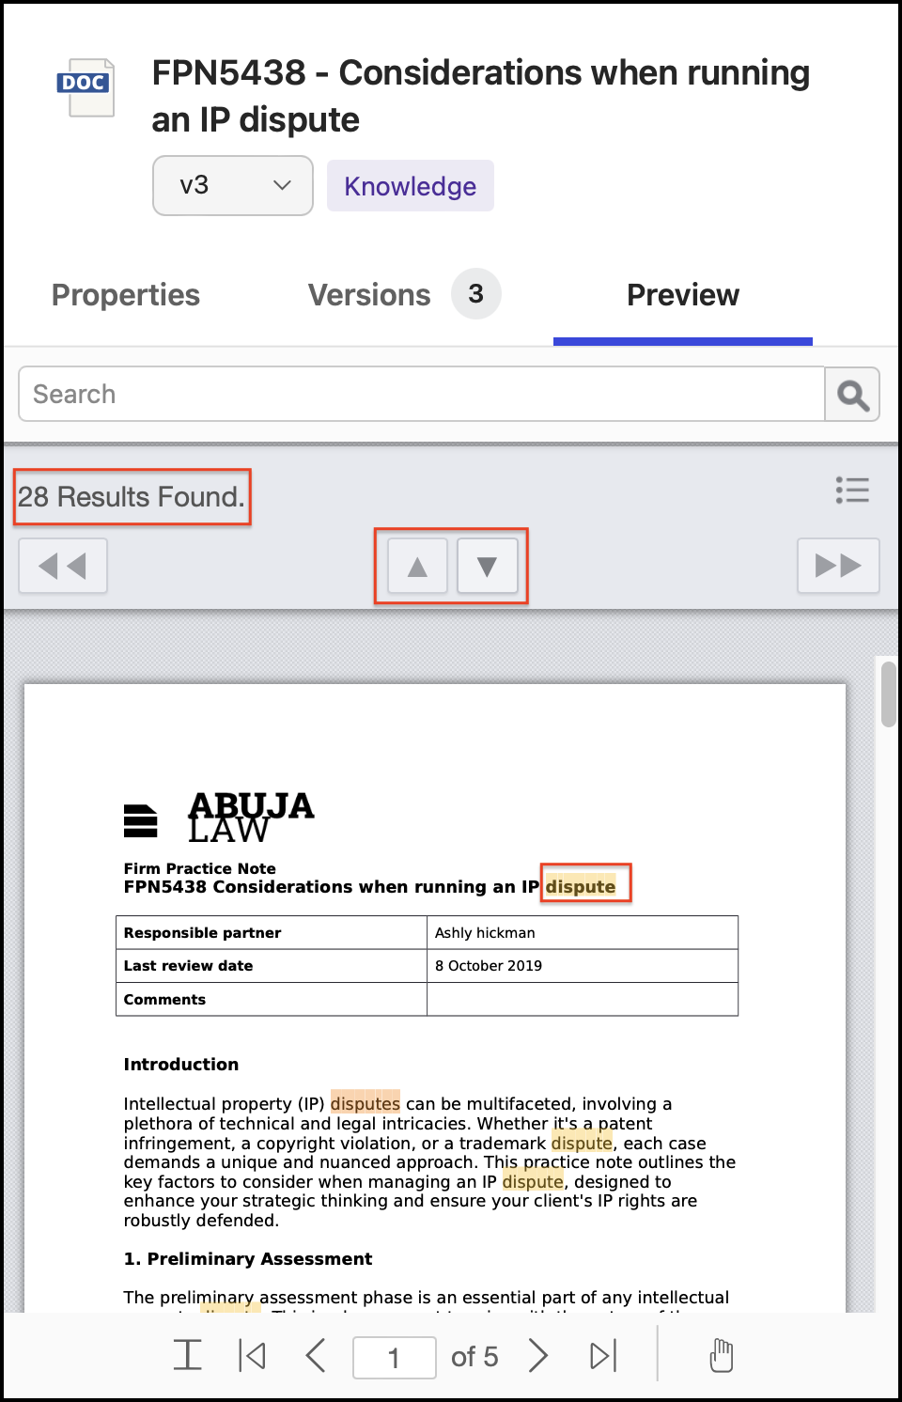Click the page number input box

[394, 1358]
